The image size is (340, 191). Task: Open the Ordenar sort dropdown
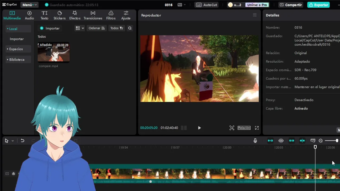click(x=96, y=28)
